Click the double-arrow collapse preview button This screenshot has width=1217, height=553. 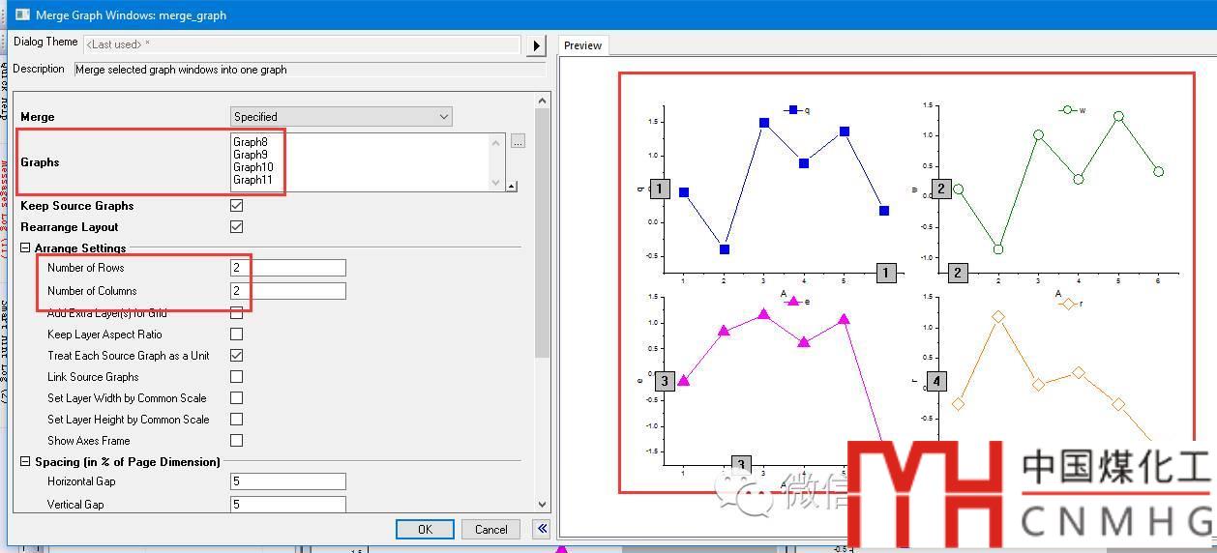tap(542, 529)
